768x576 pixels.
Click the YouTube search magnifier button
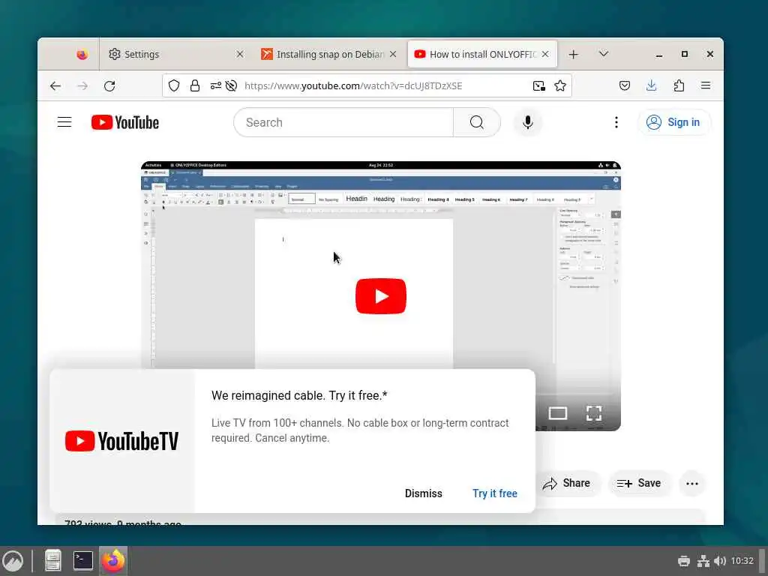coord(476,122)
